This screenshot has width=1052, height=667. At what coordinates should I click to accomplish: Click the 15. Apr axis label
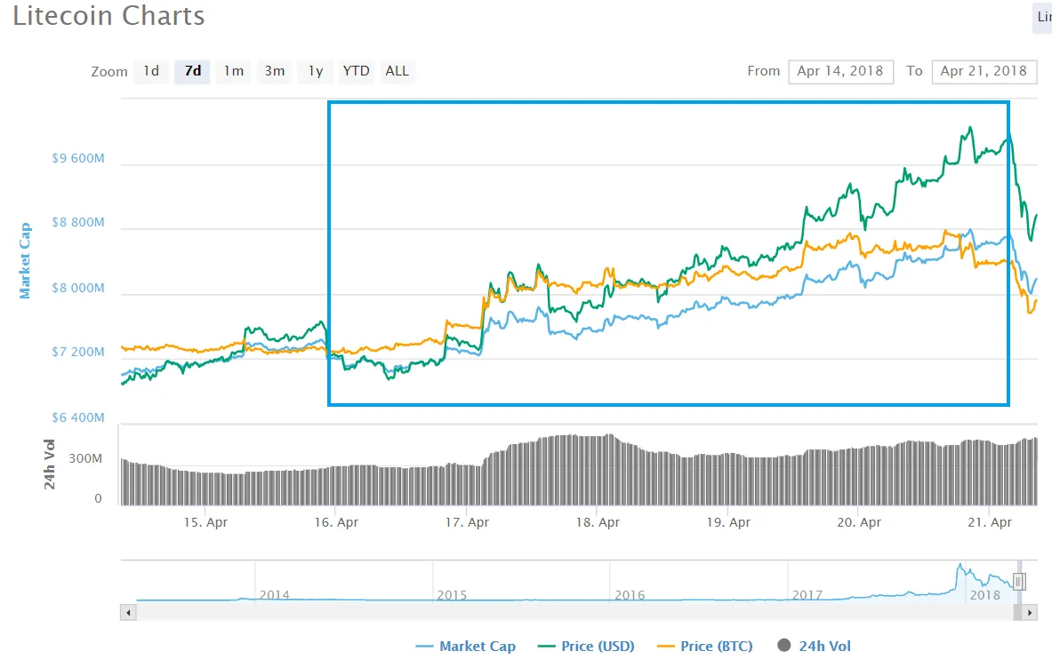[205, 522]
